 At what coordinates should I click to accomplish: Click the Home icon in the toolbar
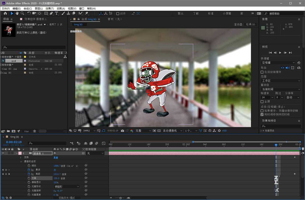5,13
